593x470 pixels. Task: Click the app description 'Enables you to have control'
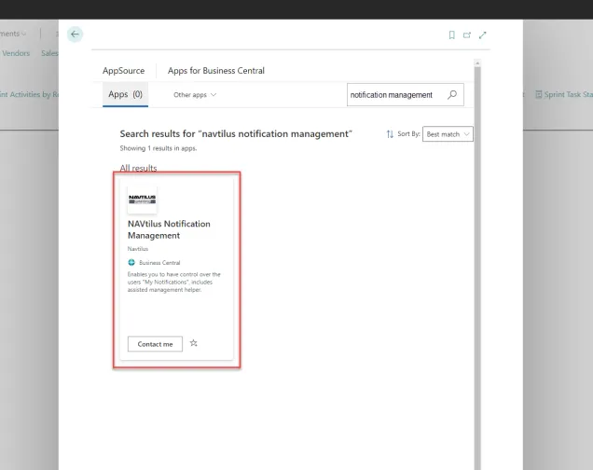(x=174, y=282)
